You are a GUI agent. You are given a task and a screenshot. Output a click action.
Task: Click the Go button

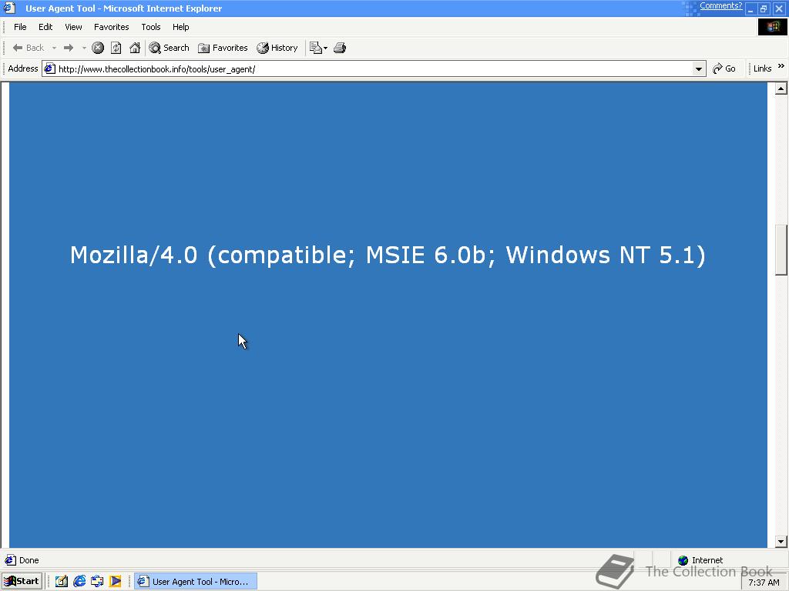click(x=724, y=68)
